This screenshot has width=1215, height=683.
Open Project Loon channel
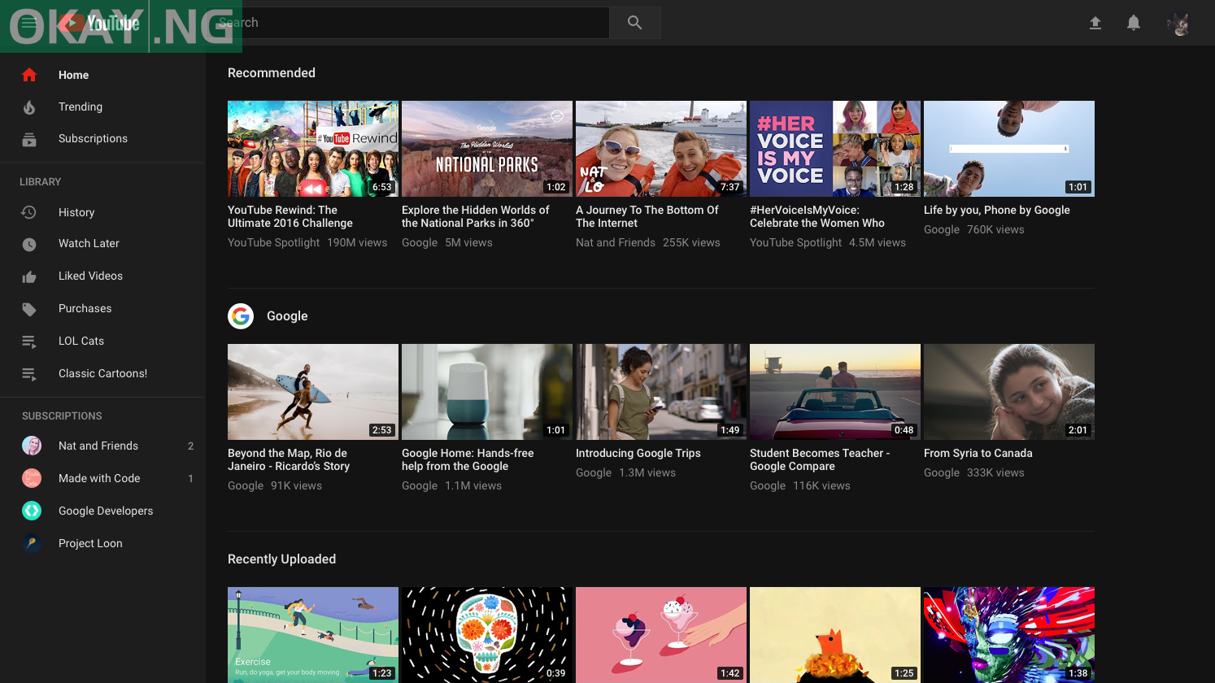90,543
